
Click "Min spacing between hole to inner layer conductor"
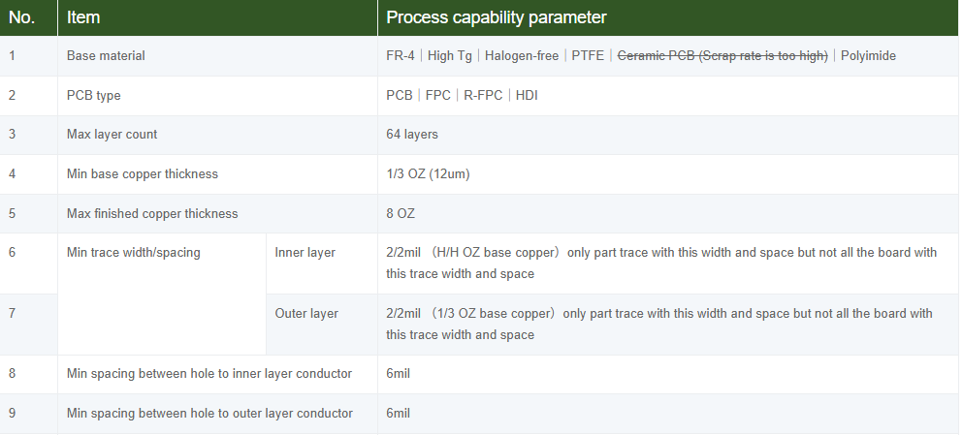[209, 374]
